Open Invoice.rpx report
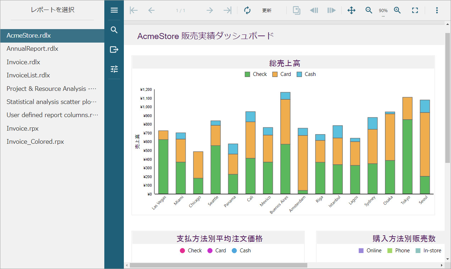 tap(52, 128)
